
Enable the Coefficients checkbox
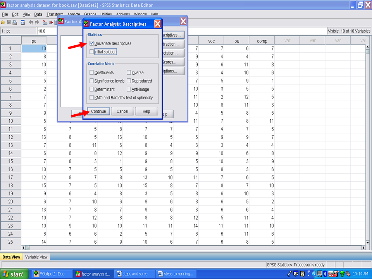(91, 72)
